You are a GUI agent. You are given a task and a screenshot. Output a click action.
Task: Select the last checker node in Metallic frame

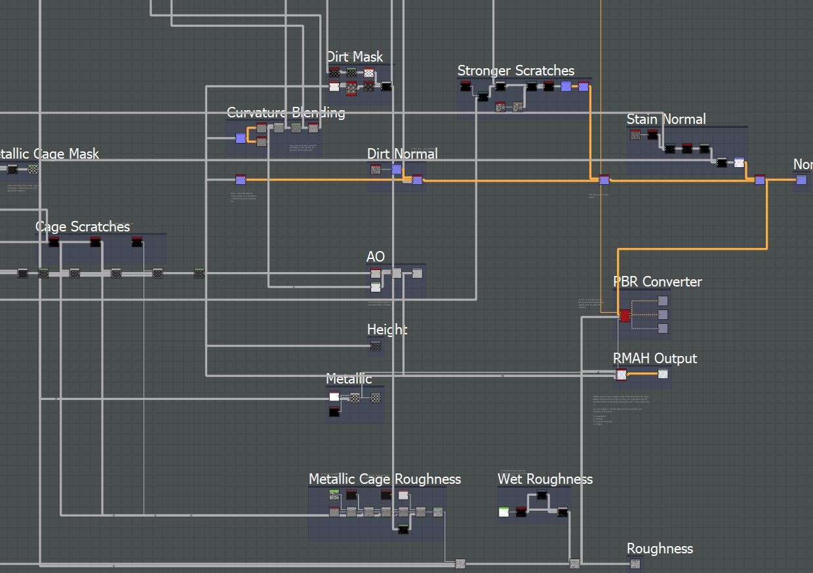[376, 397]
